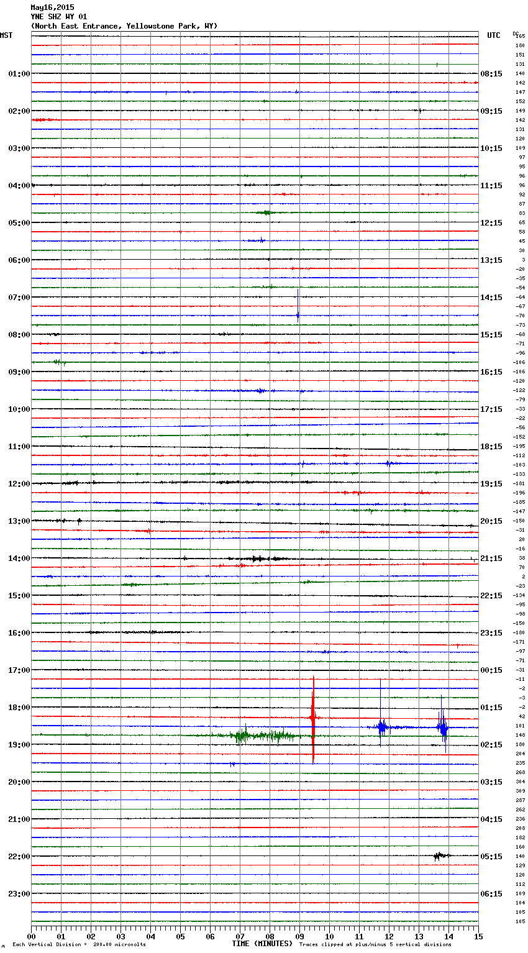
Task: Click the 22:15 UTC time label
Action: pyautogui.click(x=491, y=596)
